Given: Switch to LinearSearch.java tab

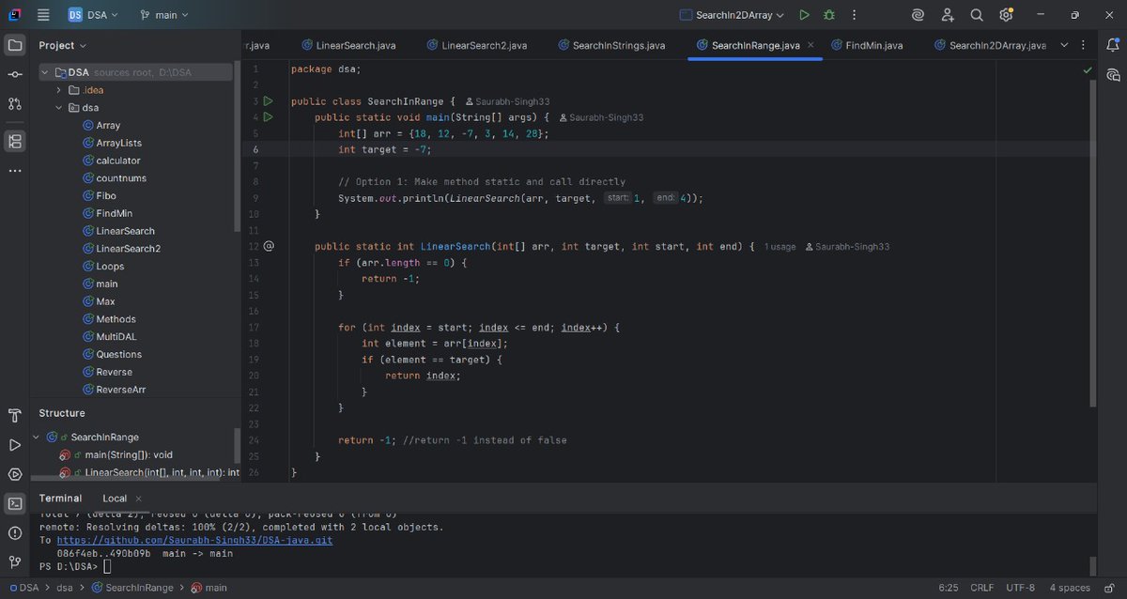Looking at the screenshot, I should point(348,45).
